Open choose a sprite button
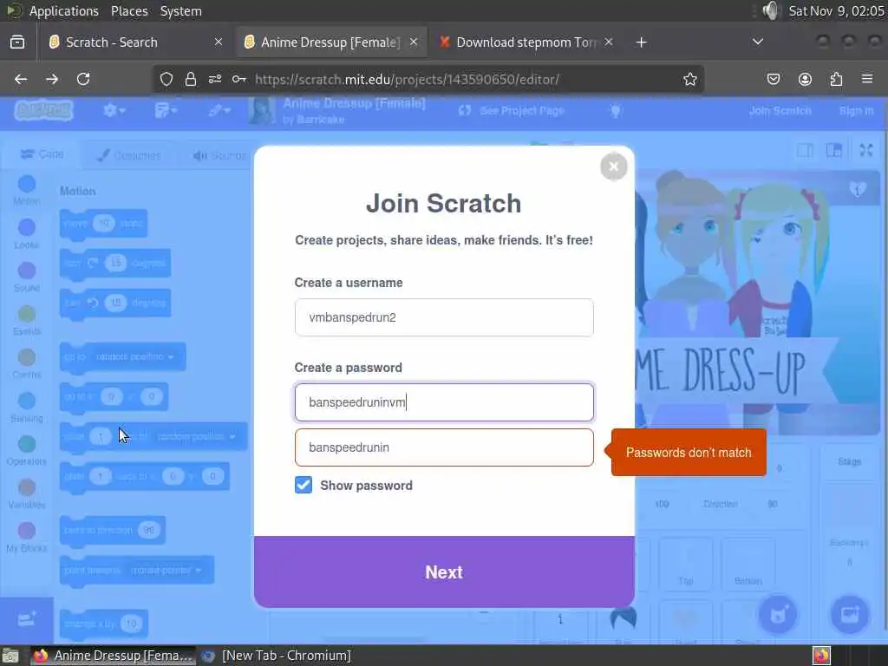The height and width of the screenshot is (666, 888). (x=778, y=615)
